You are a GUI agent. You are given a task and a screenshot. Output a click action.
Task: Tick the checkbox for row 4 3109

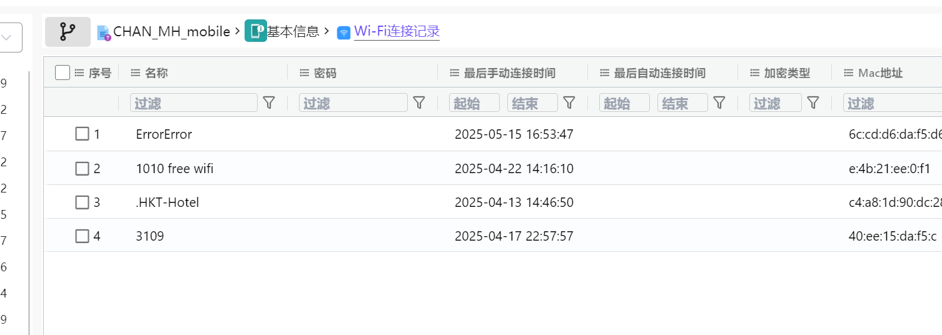tap(82, 236)
